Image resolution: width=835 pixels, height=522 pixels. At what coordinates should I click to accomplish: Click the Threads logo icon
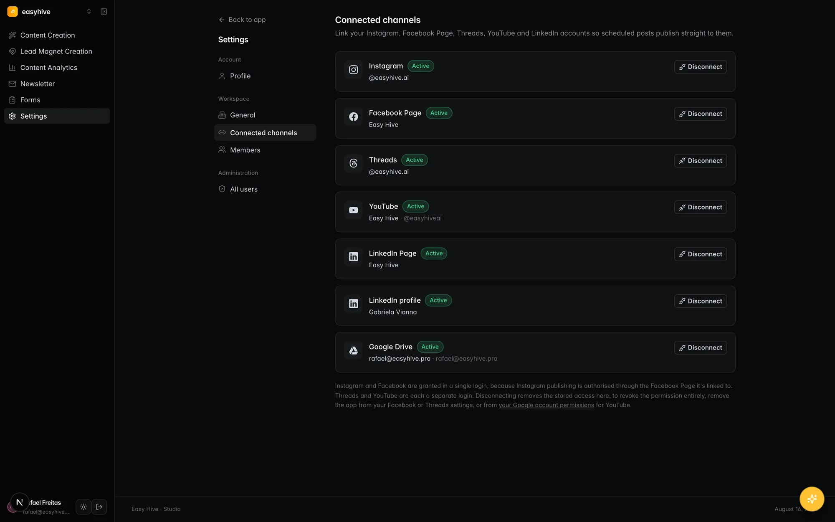[353, 163]
